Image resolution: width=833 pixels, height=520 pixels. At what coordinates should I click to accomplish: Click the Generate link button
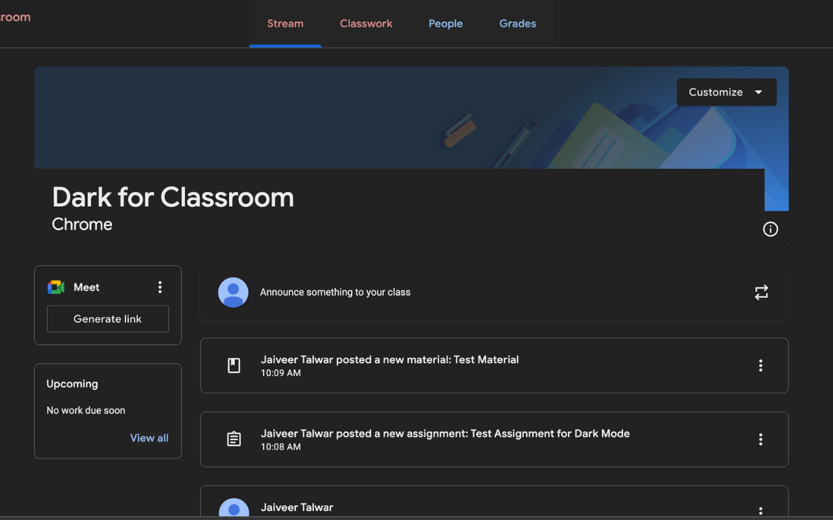pyautogui.click(x=108, y=318)
